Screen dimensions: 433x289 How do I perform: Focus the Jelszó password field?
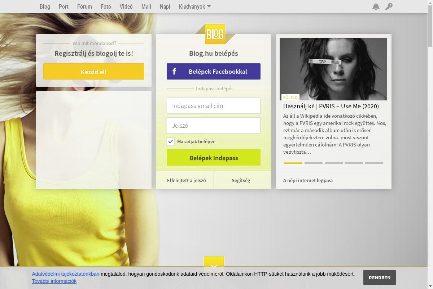pos(214,126)
